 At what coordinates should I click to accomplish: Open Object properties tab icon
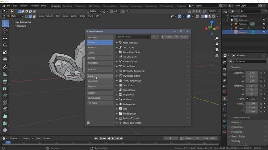click(224, 99)
